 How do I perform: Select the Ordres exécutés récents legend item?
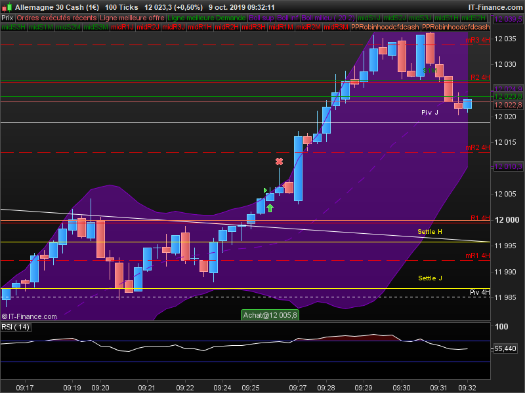[56, 18]
